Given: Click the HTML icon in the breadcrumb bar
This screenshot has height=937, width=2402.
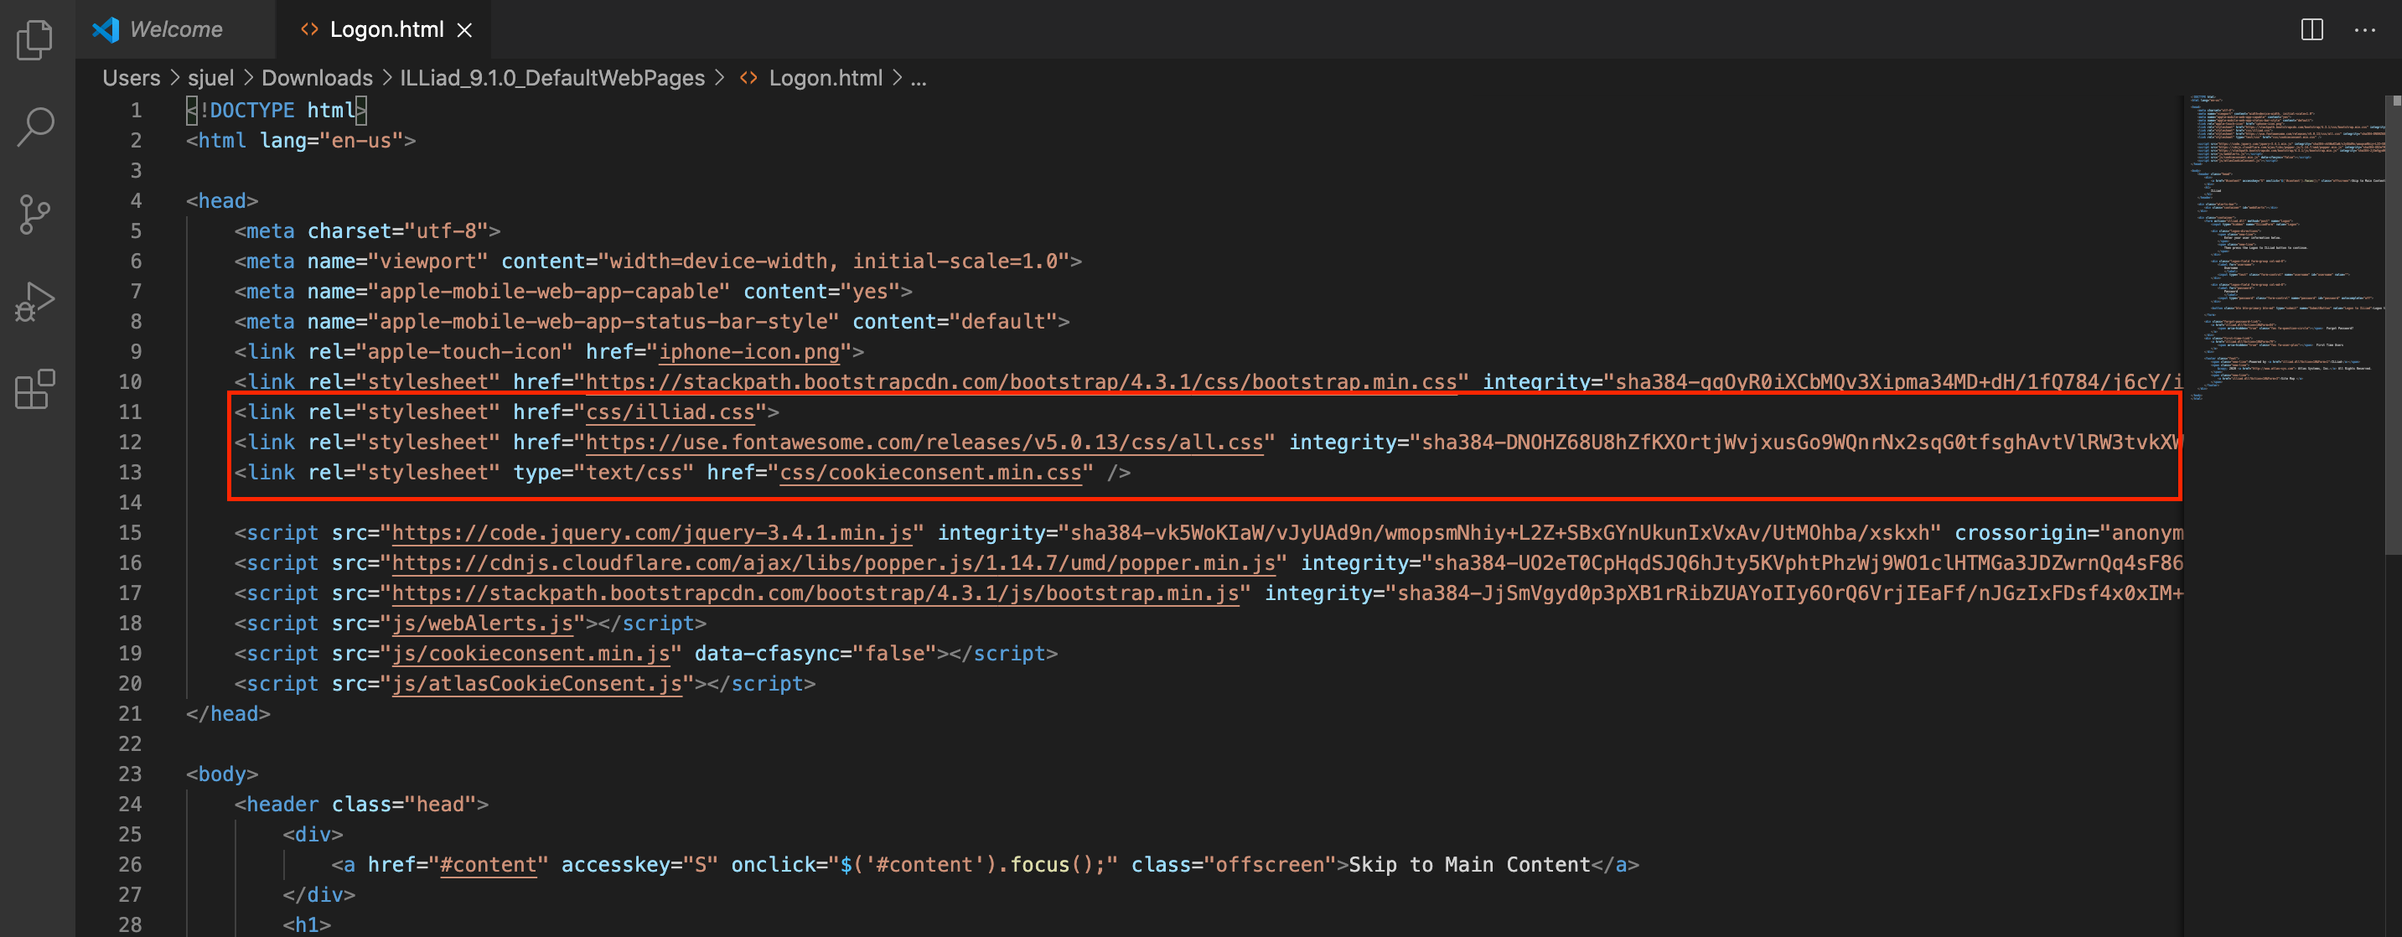Looking at the screenshot, I should [x=748, y=78].
